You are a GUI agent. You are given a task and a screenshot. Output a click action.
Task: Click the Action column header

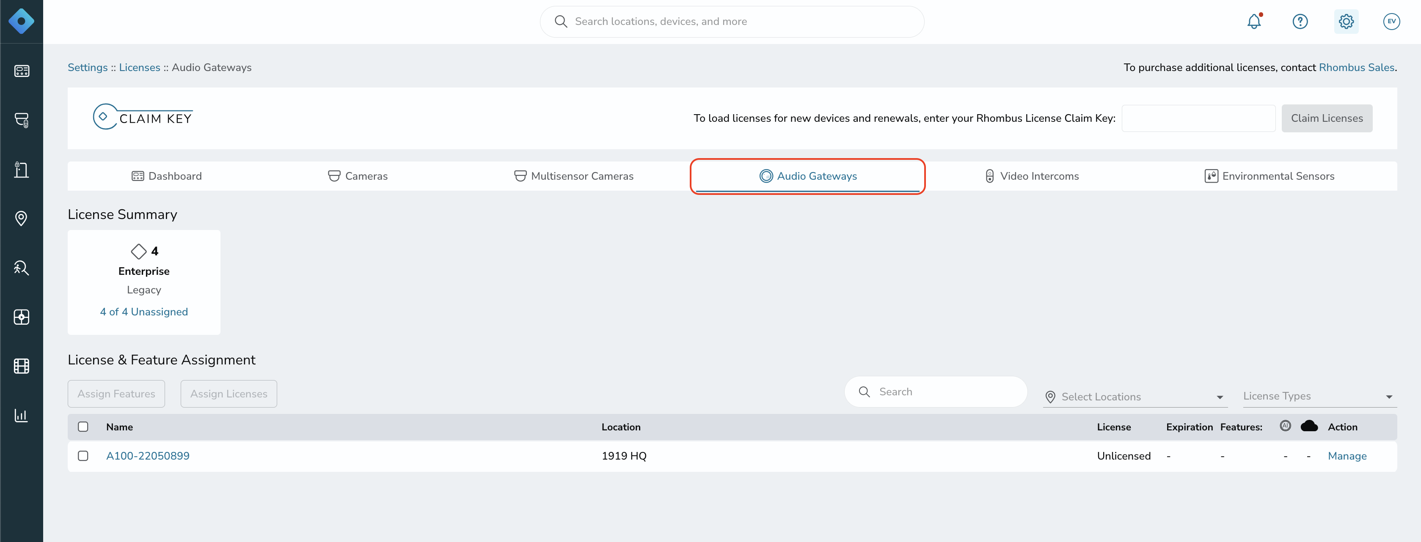[x=1343, y=427]
